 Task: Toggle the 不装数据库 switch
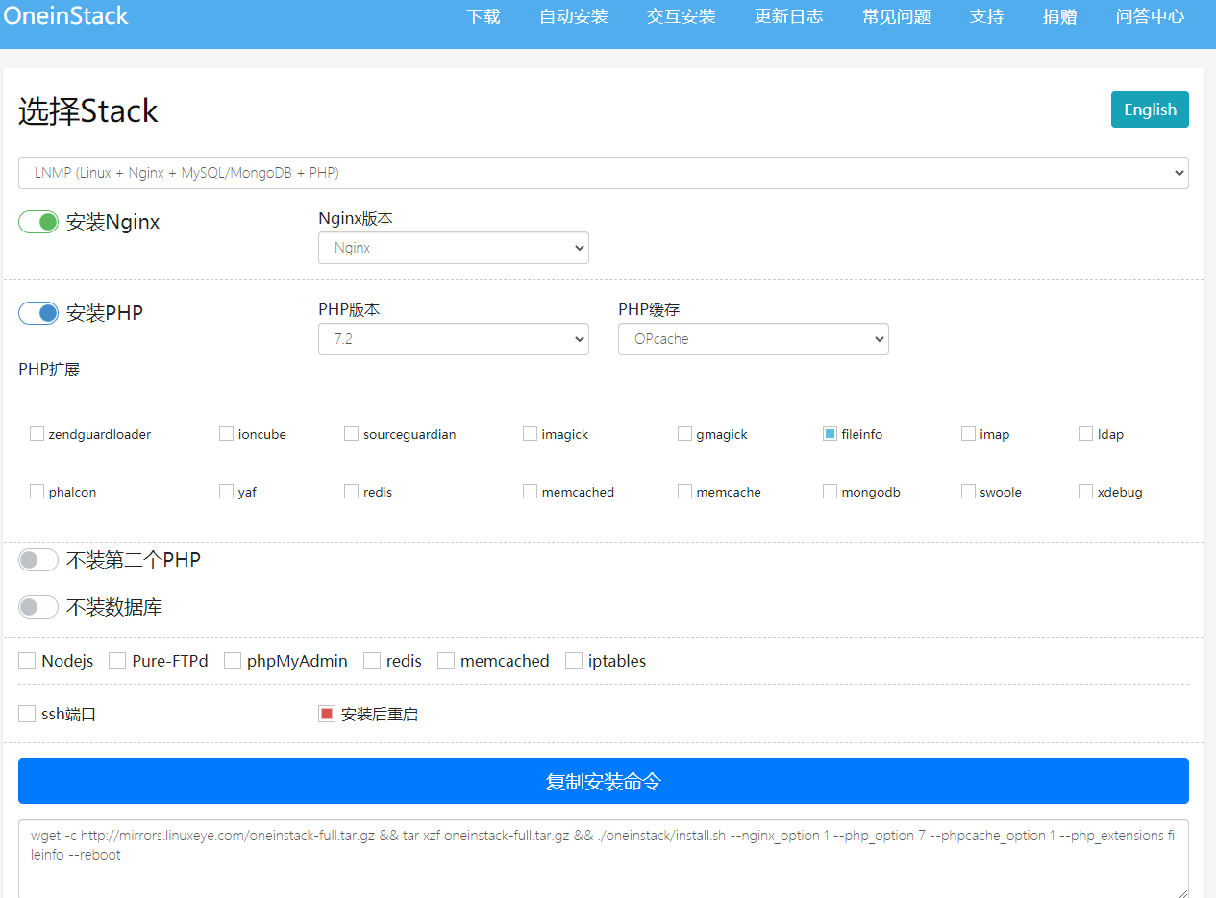click(38, 607)
